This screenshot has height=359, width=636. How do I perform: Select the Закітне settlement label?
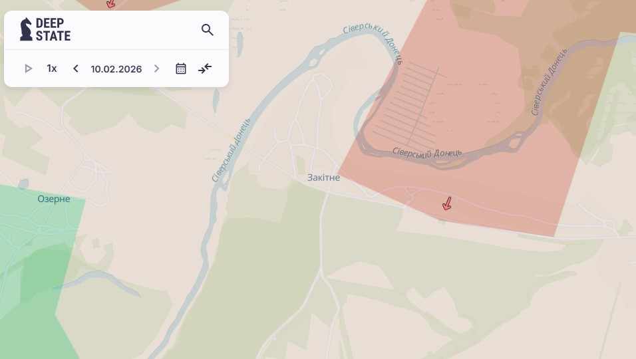coord(324,178)
